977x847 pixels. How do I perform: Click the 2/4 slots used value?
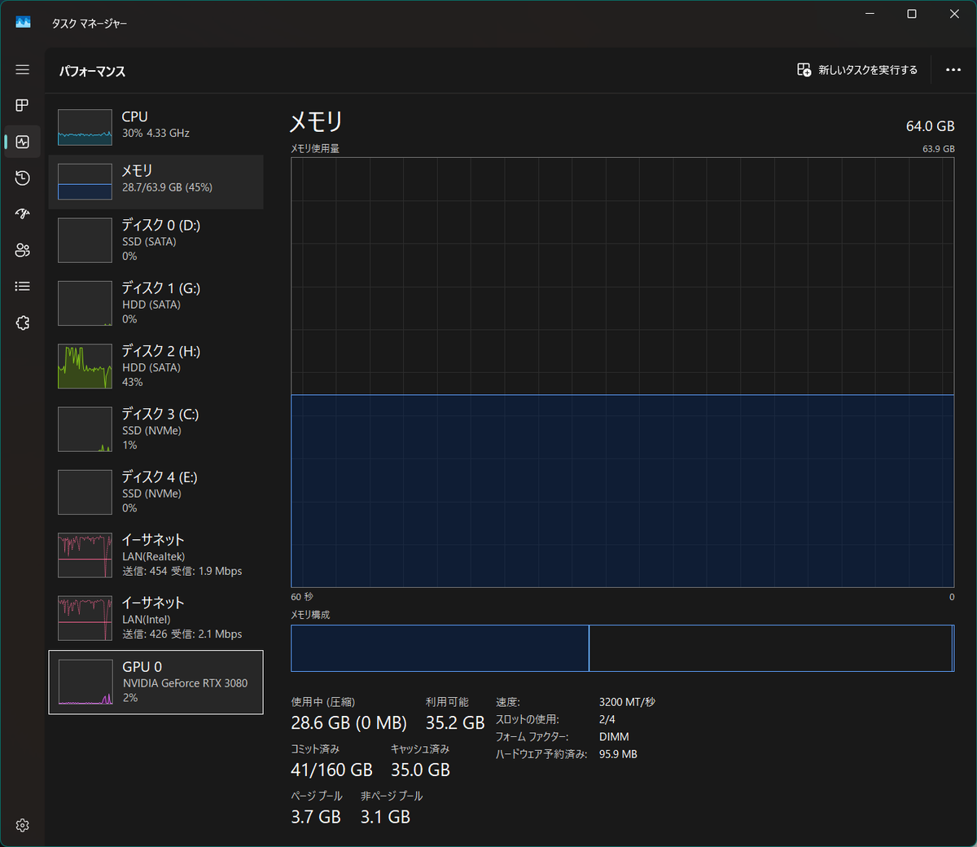coord(607,719)
